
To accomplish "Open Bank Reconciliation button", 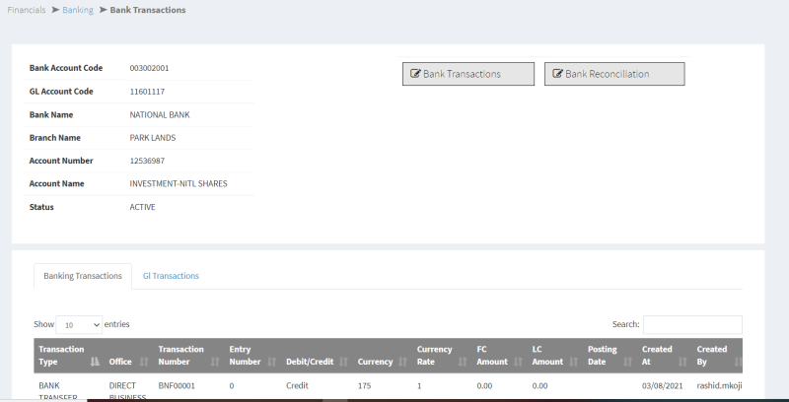I will coord(613,74).
